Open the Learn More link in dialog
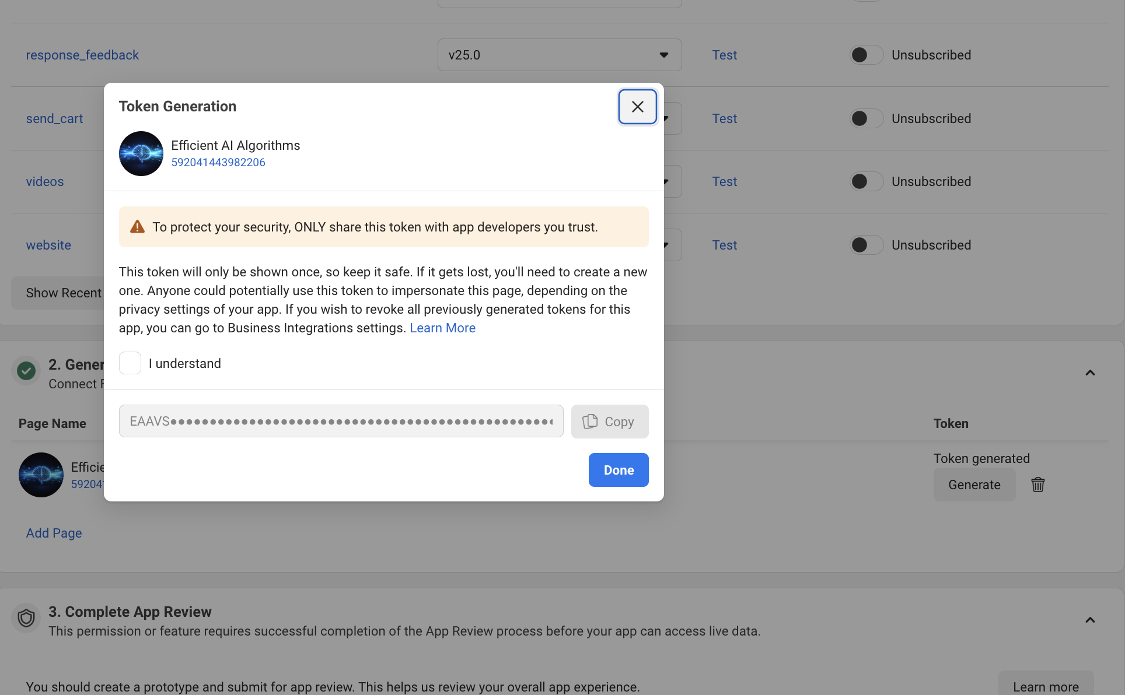1125x695 pixels. 442,328
